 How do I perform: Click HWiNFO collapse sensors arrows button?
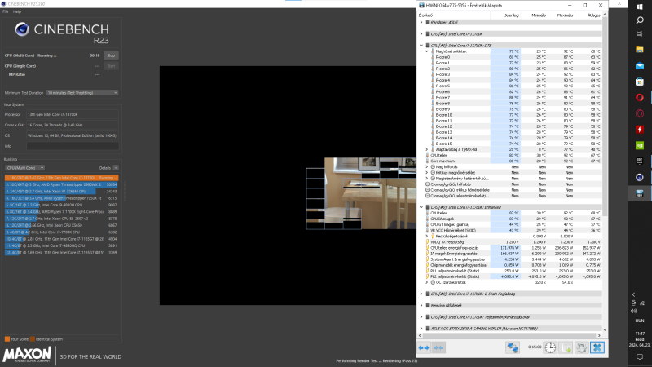coord(438,347)
